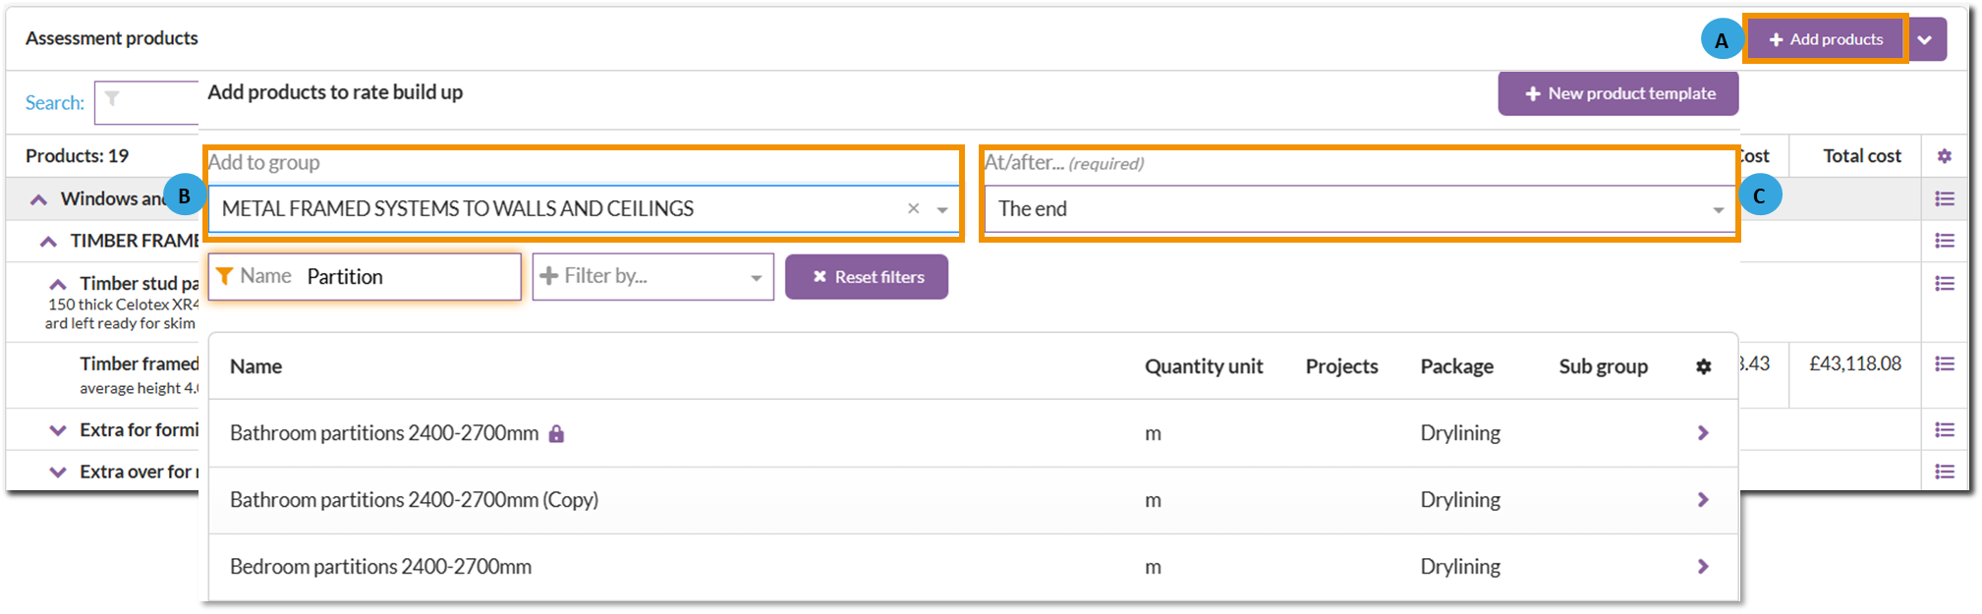Screen dimensions: 1982x614
Task: Click the Add products button
Action: point(1825,40)
